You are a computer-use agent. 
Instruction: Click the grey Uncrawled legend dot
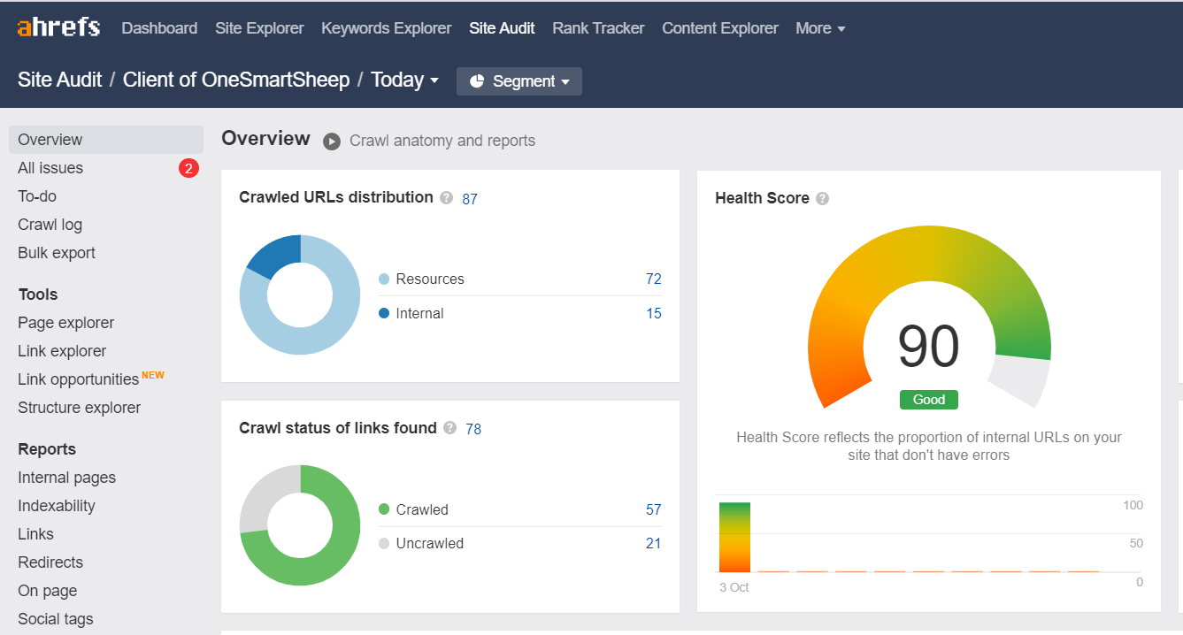click(384, 544)
